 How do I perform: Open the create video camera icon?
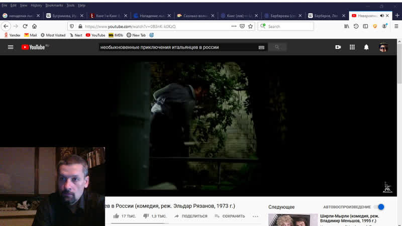(338, 47)
